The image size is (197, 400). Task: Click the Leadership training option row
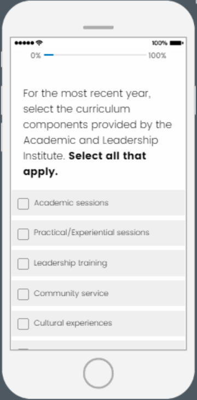click(99, 263)
